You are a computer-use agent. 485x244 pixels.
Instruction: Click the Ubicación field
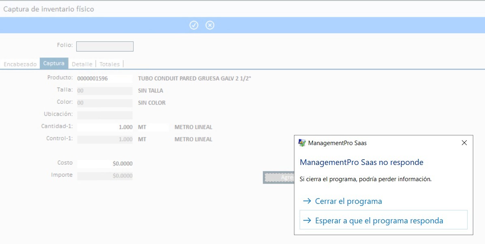coord(105,115)
